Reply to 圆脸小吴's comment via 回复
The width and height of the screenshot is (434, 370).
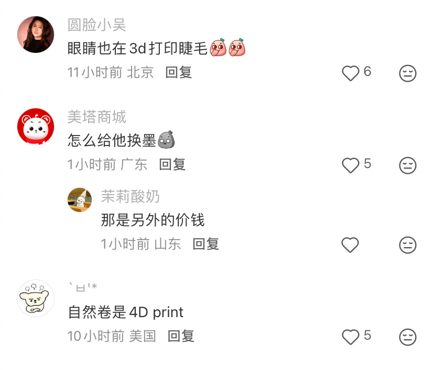click(179, 72)
